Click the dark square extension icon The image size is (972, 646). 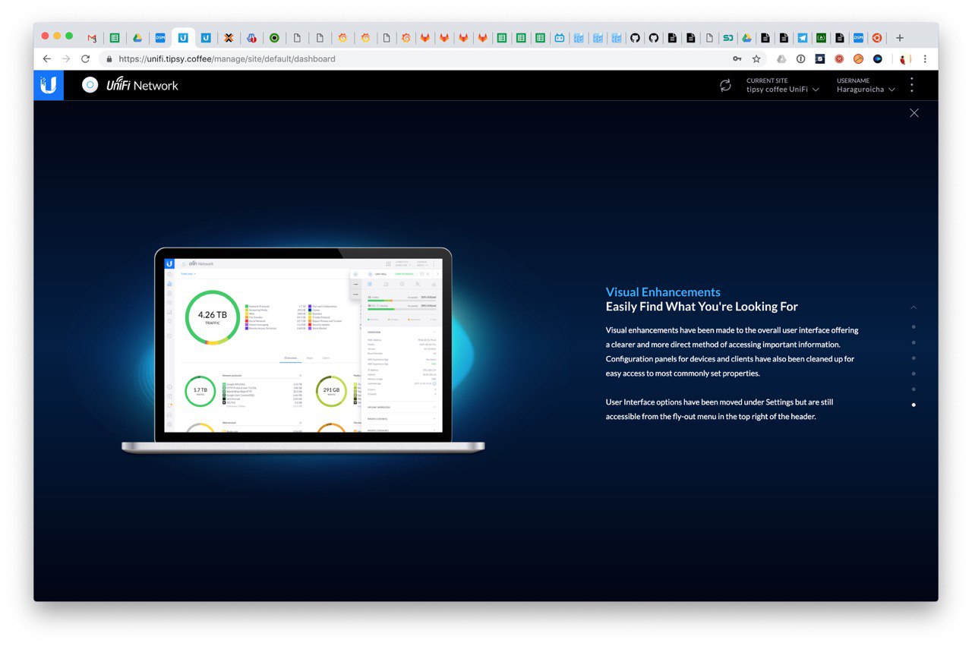coord(820,58)
